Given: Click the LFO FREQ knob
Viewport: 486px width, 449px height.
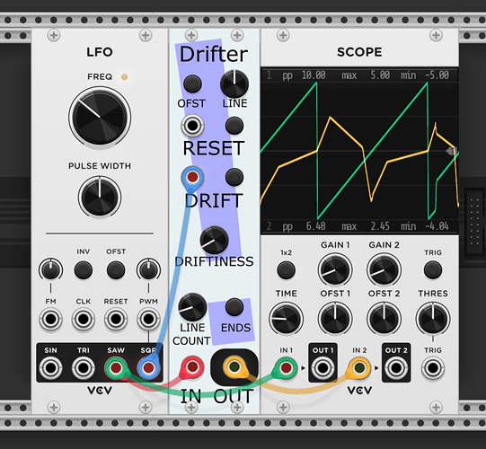Looking at the screenshot, I should (100, 118).
